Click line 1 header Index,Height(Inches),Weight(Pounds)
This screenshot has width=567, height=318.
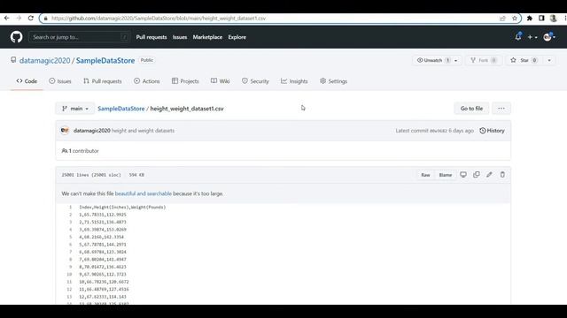[122, 208]
